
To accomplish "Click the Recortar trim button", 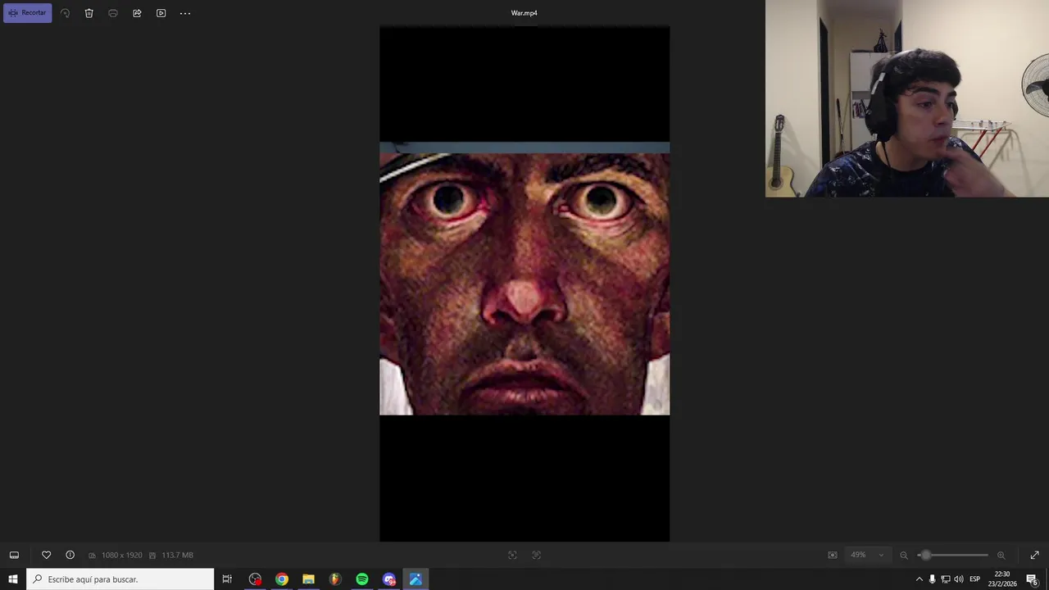I will 27,13.
